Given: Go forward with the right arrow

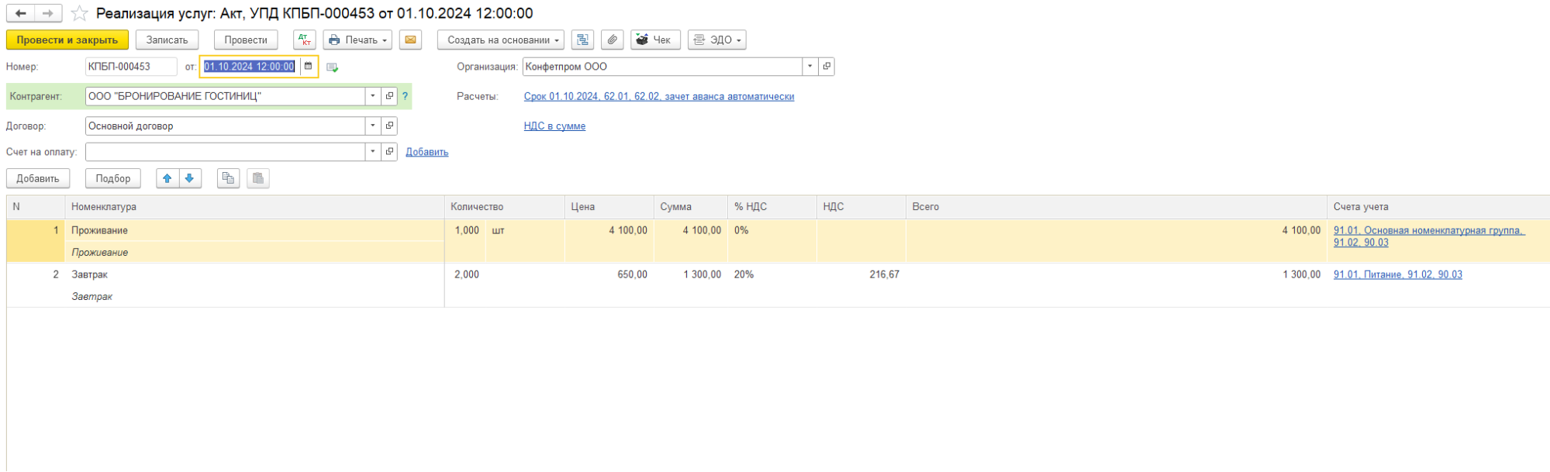Looking at the screenshot, I should point(48,13).
